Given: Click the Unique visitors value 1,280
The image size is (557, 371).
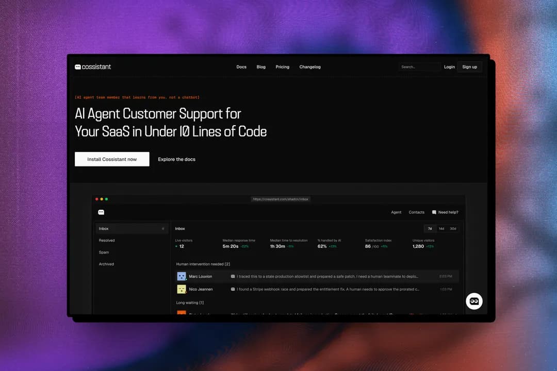Looking at the screenshot, I should click(418, 246).
